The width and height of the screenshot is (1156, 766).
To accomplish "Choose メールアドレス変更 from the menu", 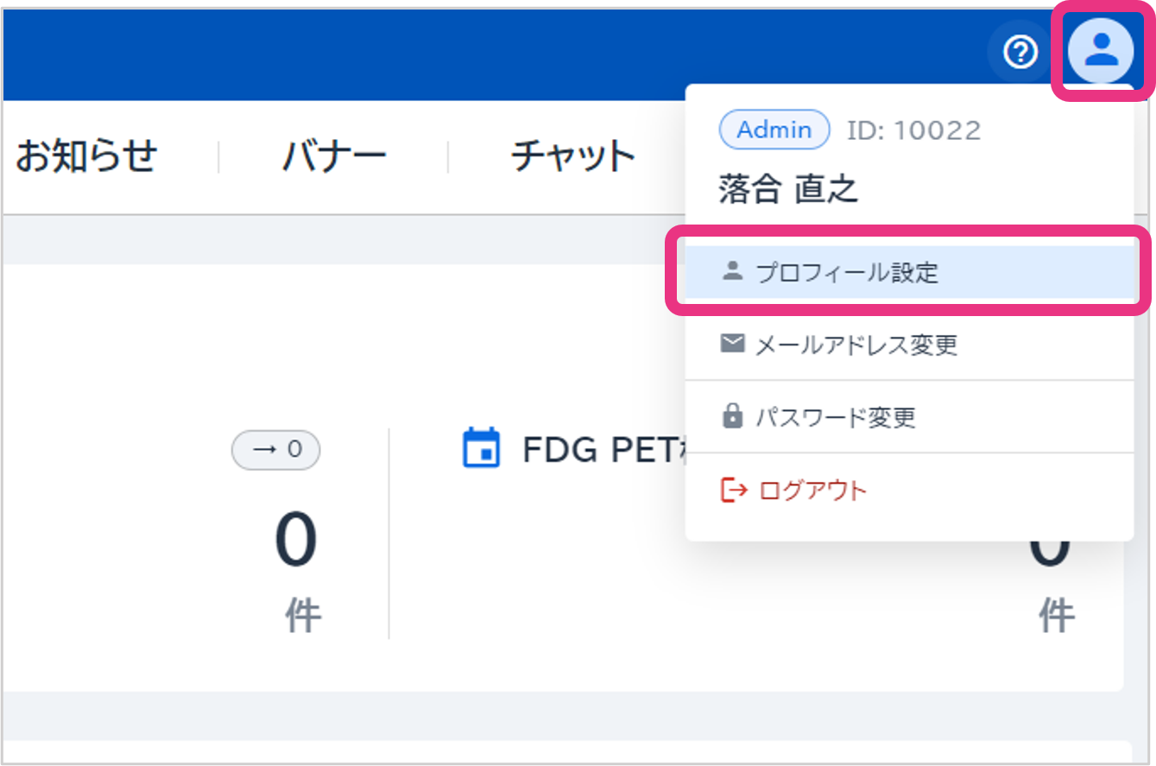I will (x=856, y=345).
